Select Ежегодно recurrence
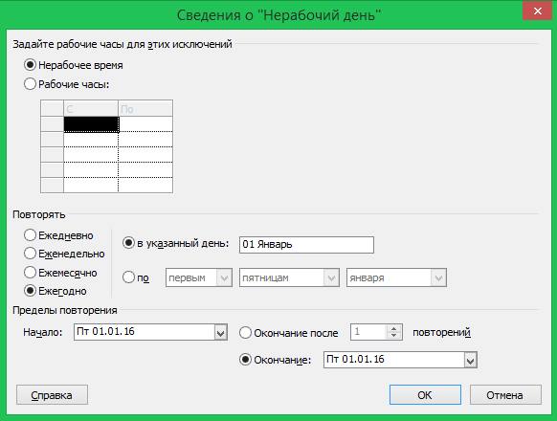This screenshot has width=557, height=421. pyautogui.click(x=30, y=291)
